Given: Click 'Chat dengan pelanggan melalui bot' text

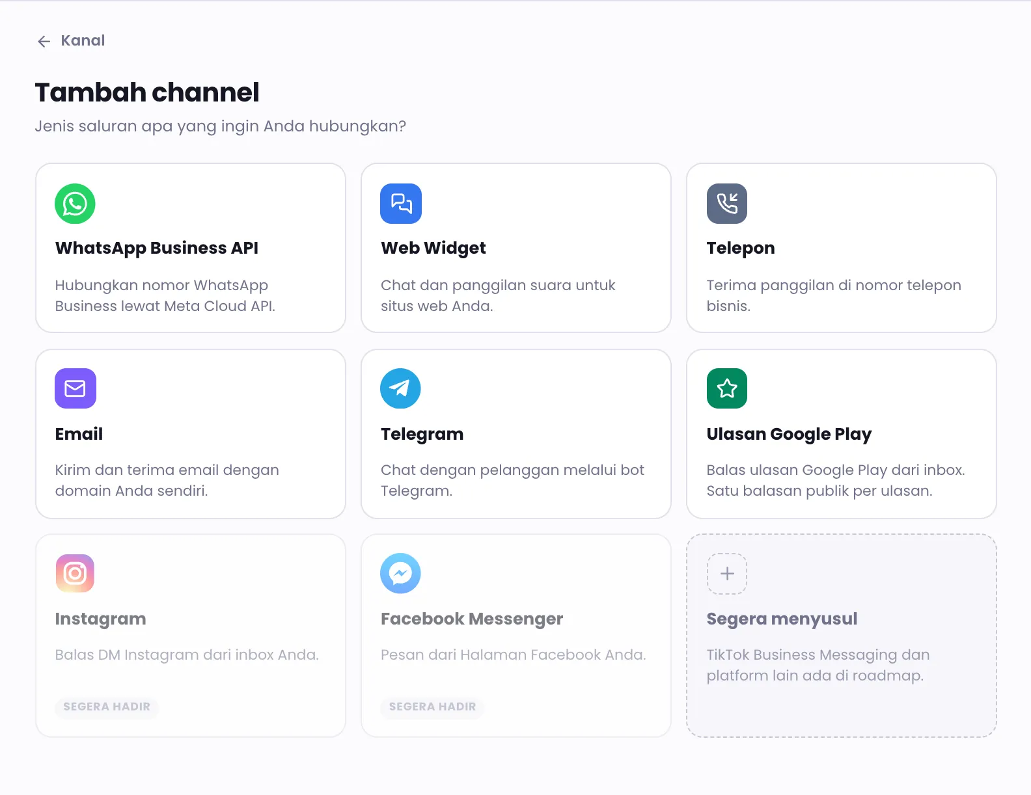Looking at the screenshot, I should coord(513,480).
